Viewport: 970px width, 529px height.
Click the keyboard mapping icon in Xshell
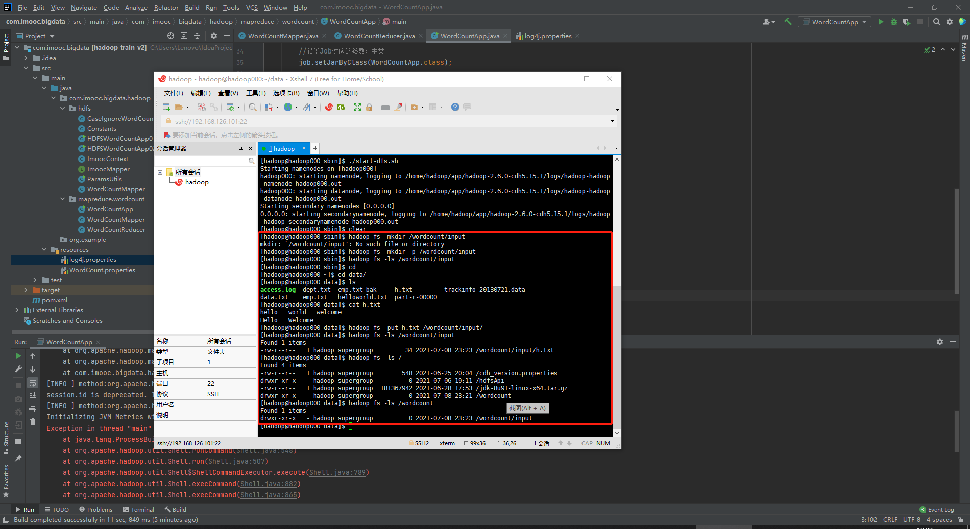click(x=385, y=107)
